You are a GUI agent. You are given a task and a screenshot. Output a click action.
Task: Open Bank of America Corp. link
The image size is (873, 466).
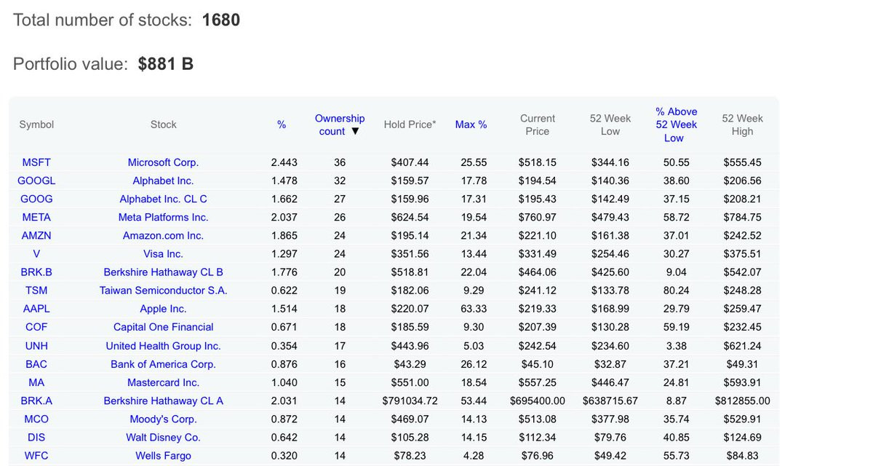point(163,364)
